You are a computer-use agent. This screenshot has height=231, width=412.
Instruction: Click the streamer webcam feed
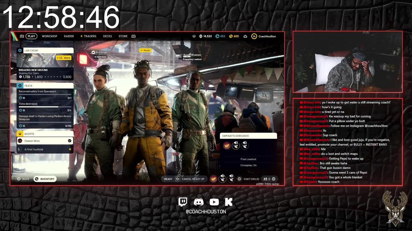click(348, 62)
